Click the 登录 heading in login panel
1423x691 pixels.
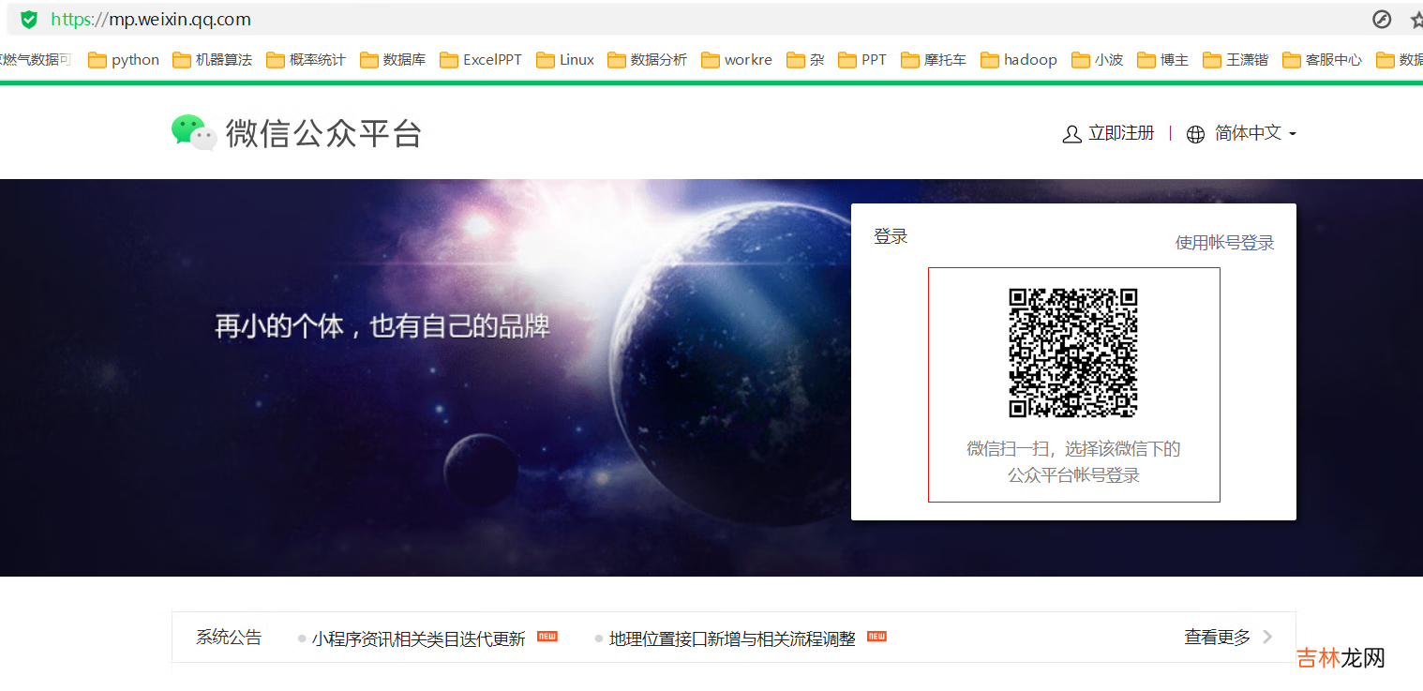click(891, 236)
